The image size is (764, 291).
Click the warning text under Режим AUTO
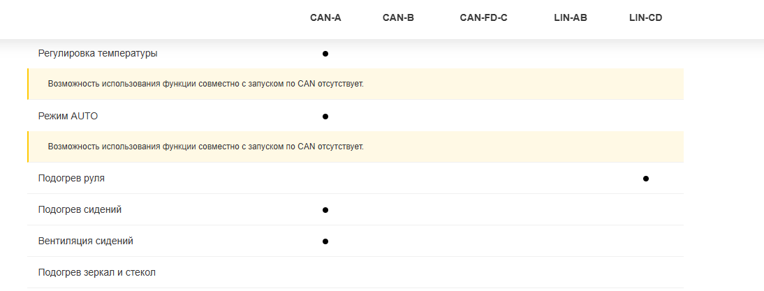(x=205, y=147)
